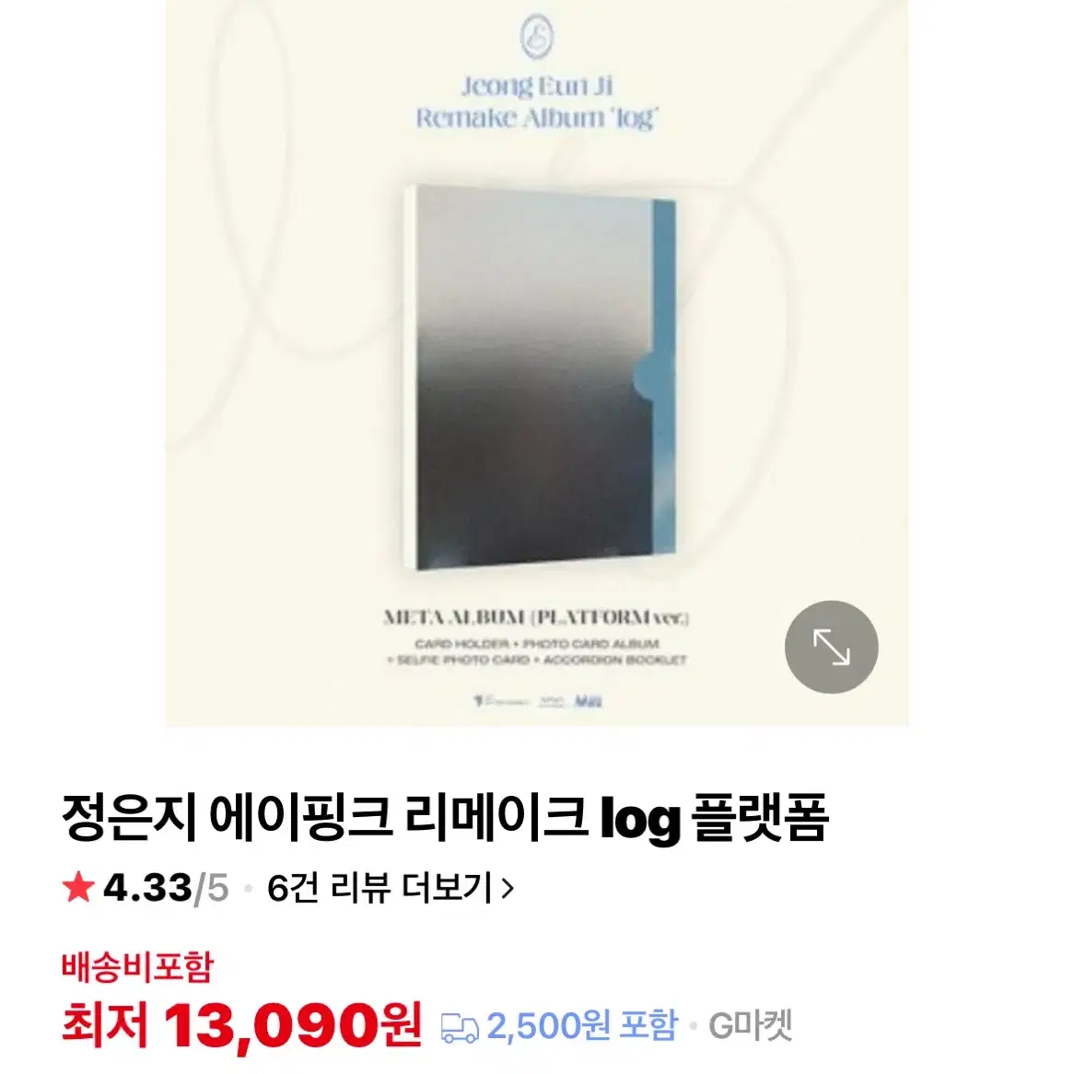Click the red star rating icon

pyautogui.click(x=78, y=887)
